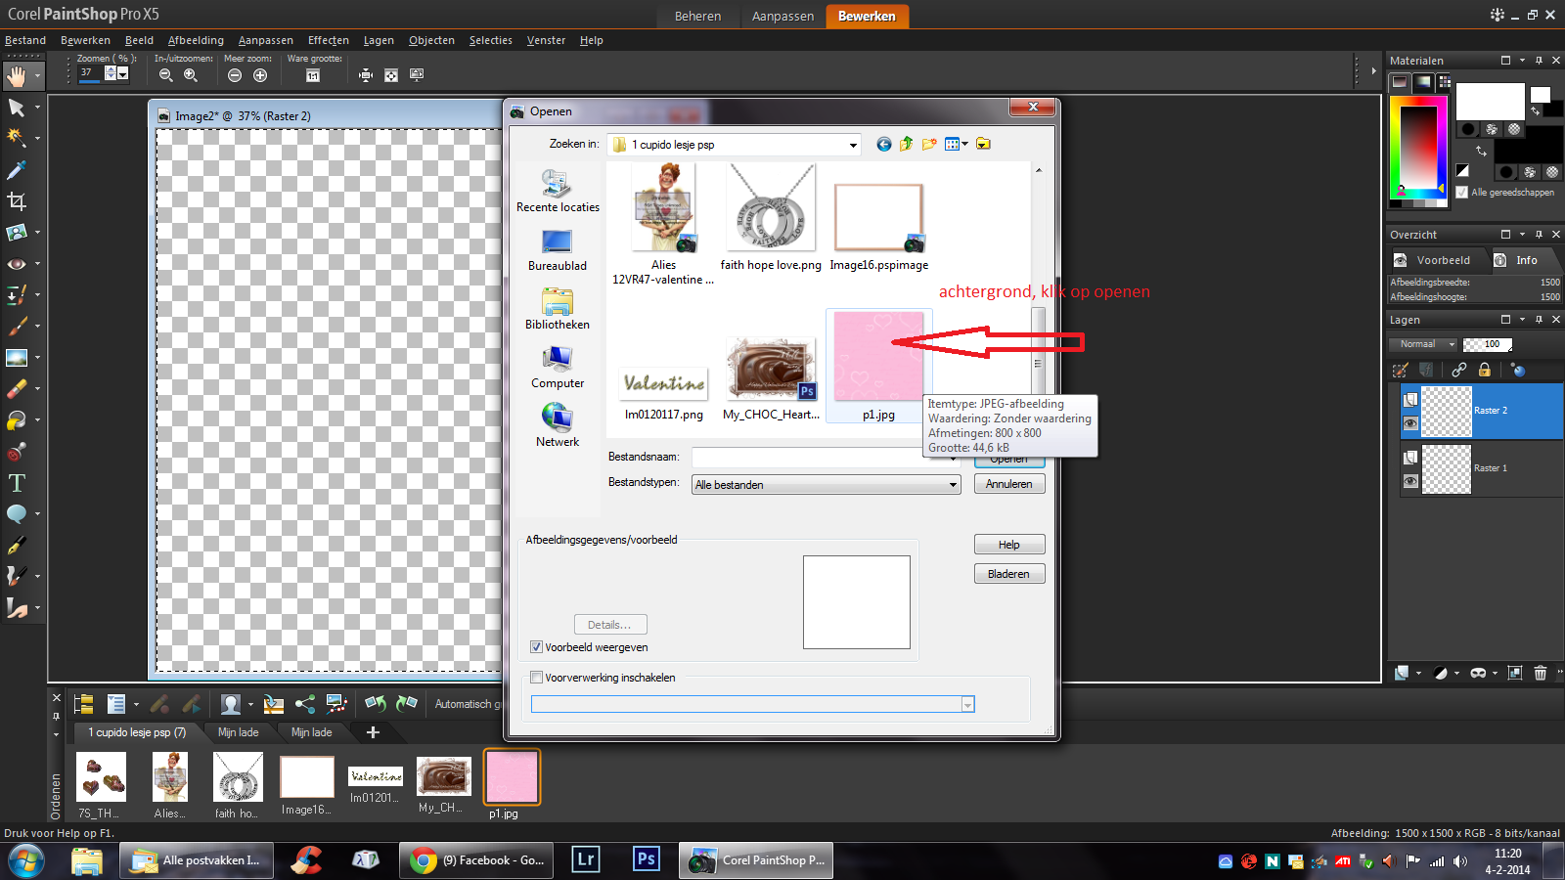Open the Zoeken in folder dropdown
Screen dimensions: 1565x880
pyautogui.click(x=853, y=145)
